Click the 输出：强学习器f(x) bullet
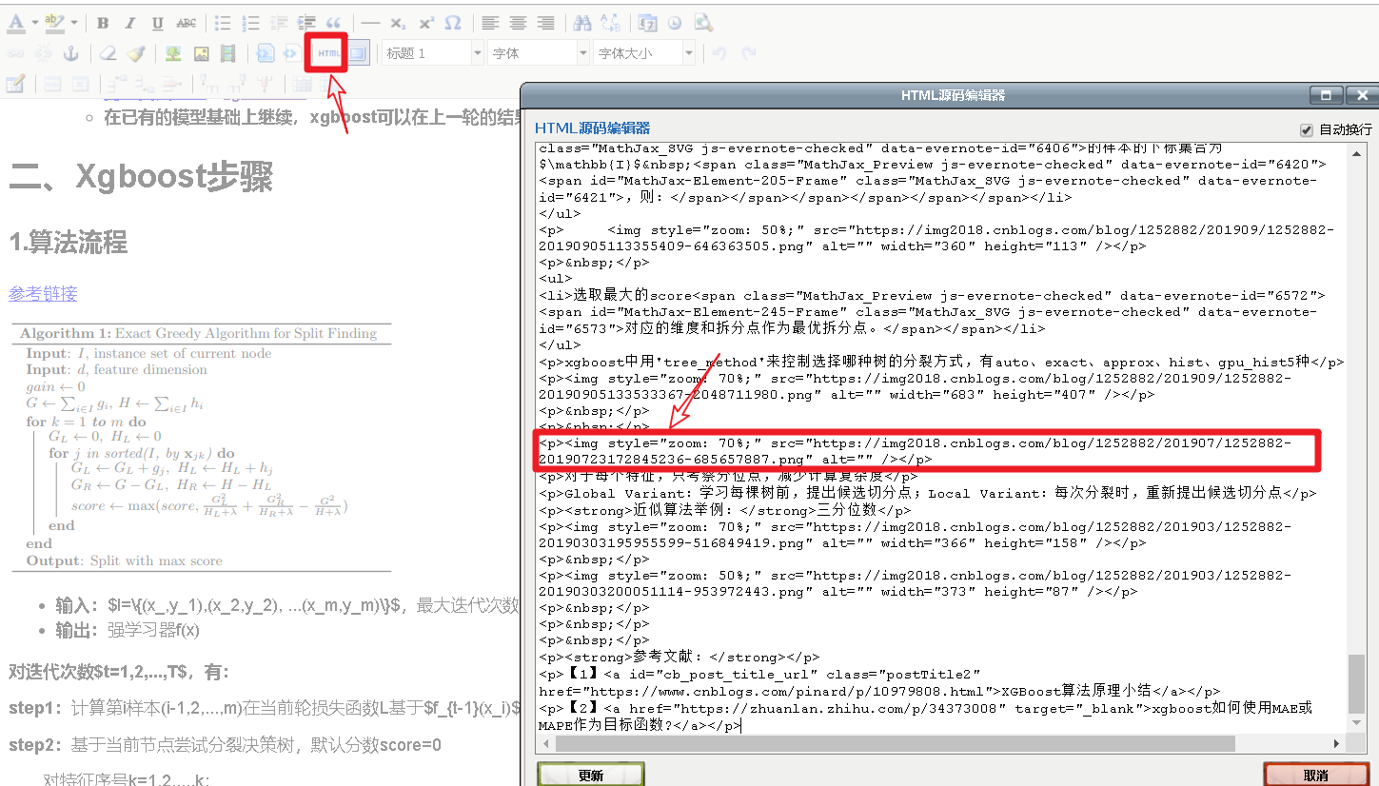The height and width of the screenshot is (786, 1379). pos(128,630)
